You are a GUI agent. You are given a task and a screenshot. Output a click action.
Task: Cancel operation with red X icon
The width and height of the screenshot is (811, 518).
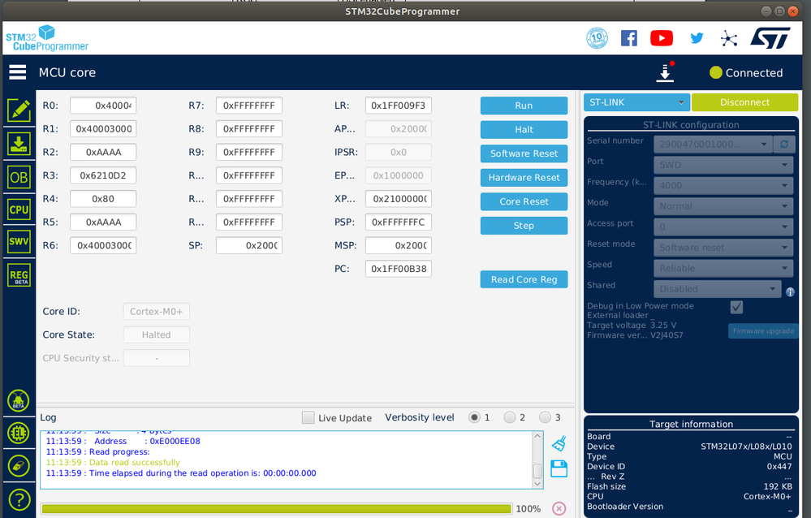click(559, 509)
